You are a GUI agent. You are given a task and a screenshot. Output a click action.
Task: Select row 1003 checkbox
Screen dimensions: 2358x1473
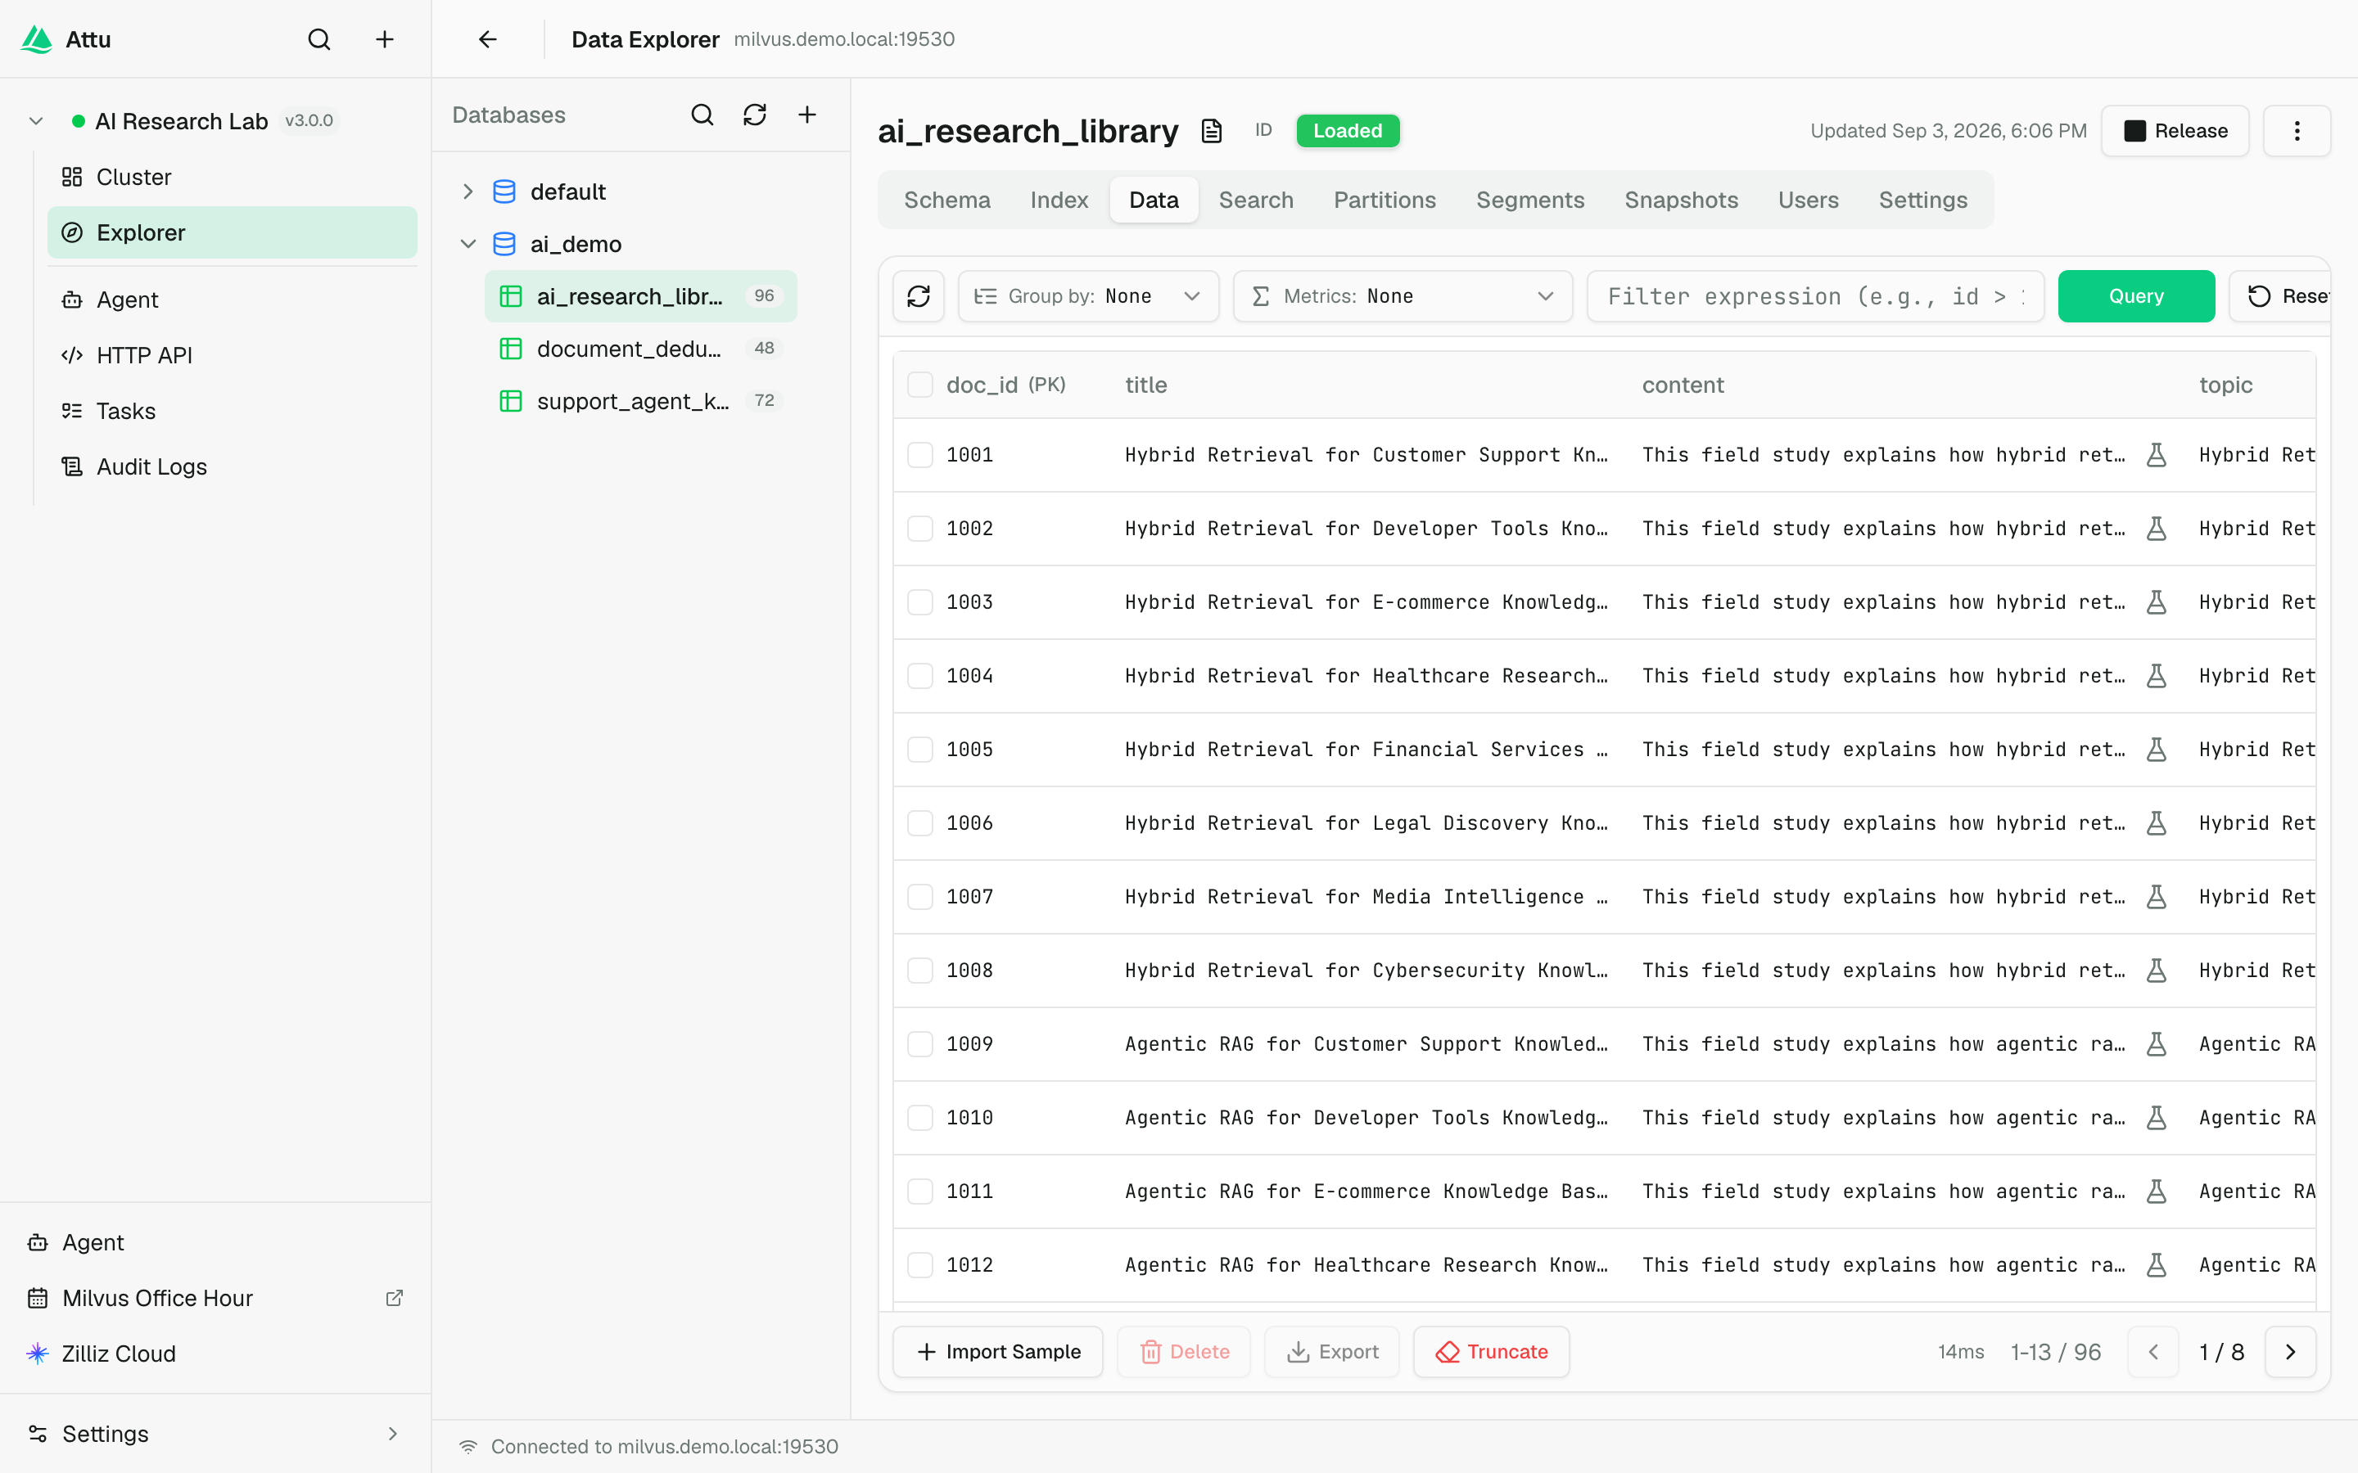[919, 602]
